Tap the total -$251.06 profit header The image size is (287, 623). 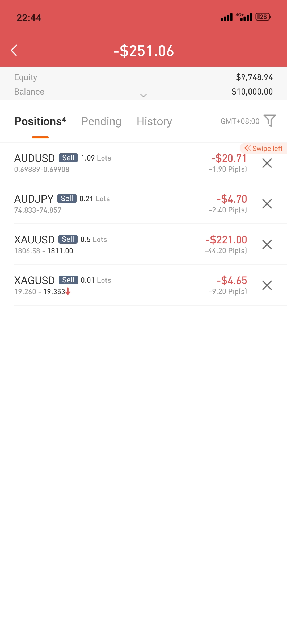pos(143,51)
